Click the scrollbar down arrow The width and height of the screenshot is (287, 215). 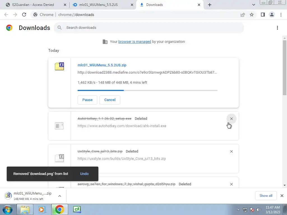click(284, 185)
